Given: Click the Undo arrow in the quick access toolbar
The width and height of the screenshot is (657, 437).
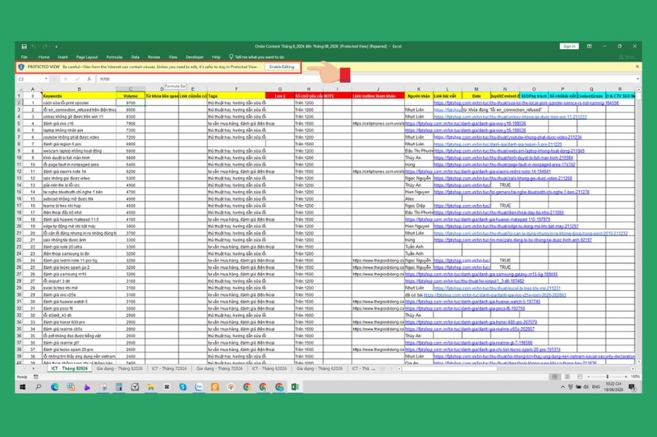Looking at the screenshot, I should [x=34, y=47].
